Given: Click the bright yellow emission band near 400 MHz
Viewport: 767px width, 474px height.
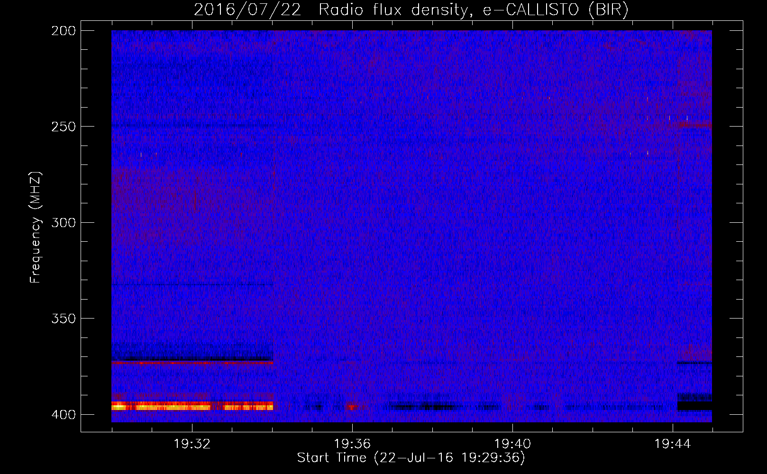Looking at the screenshot, I should [x=192, y=406].
